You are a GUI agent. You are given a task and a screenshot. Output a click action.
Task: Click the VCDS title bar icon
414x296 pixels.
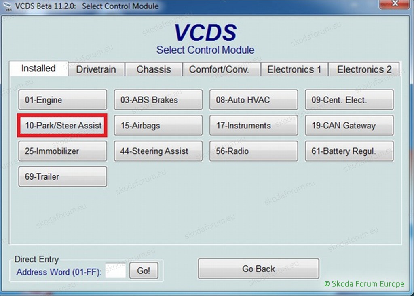click(x=7, y=6)
